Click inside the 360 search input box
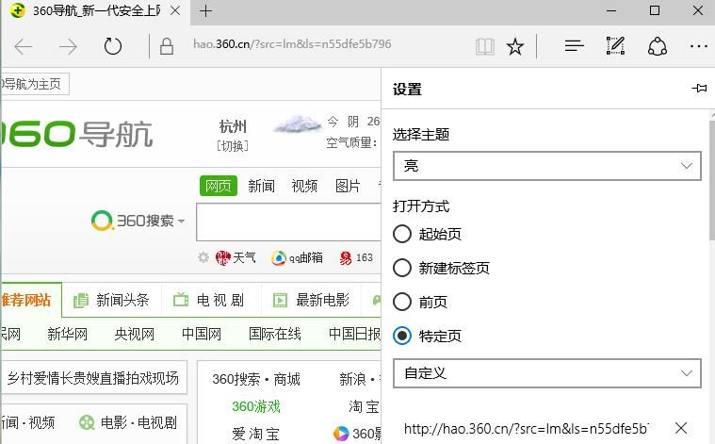Screen dimensions: 715x444 pyautogui.click(x=288, y=222)
